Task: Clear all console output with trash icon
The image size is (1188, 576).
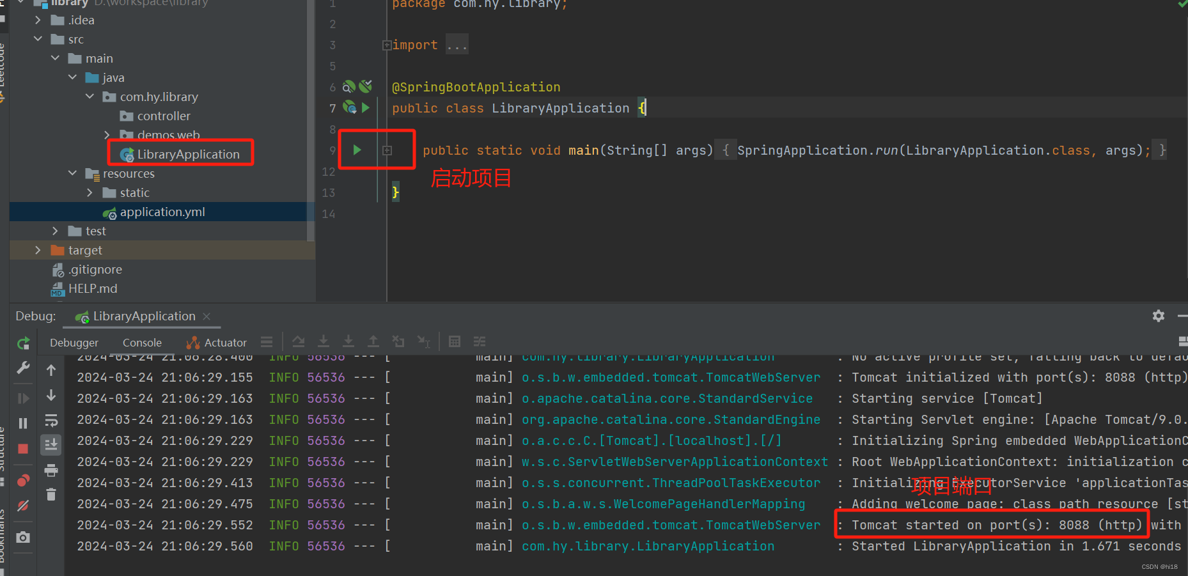Action: click(51, 494)
